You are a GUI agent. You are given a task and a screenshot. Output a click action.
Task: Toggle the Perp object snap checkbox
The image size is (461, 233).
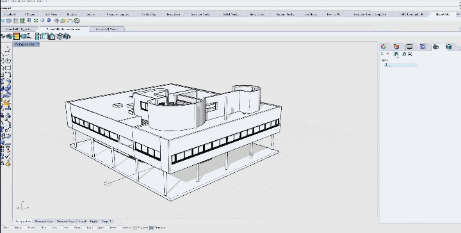pos(71,228)
